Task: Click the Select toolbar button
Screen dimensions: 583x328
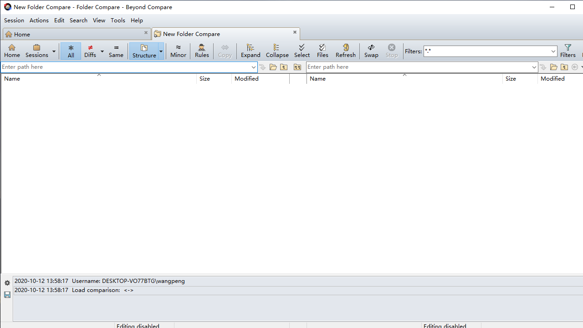Action: (x=302, y=51)
